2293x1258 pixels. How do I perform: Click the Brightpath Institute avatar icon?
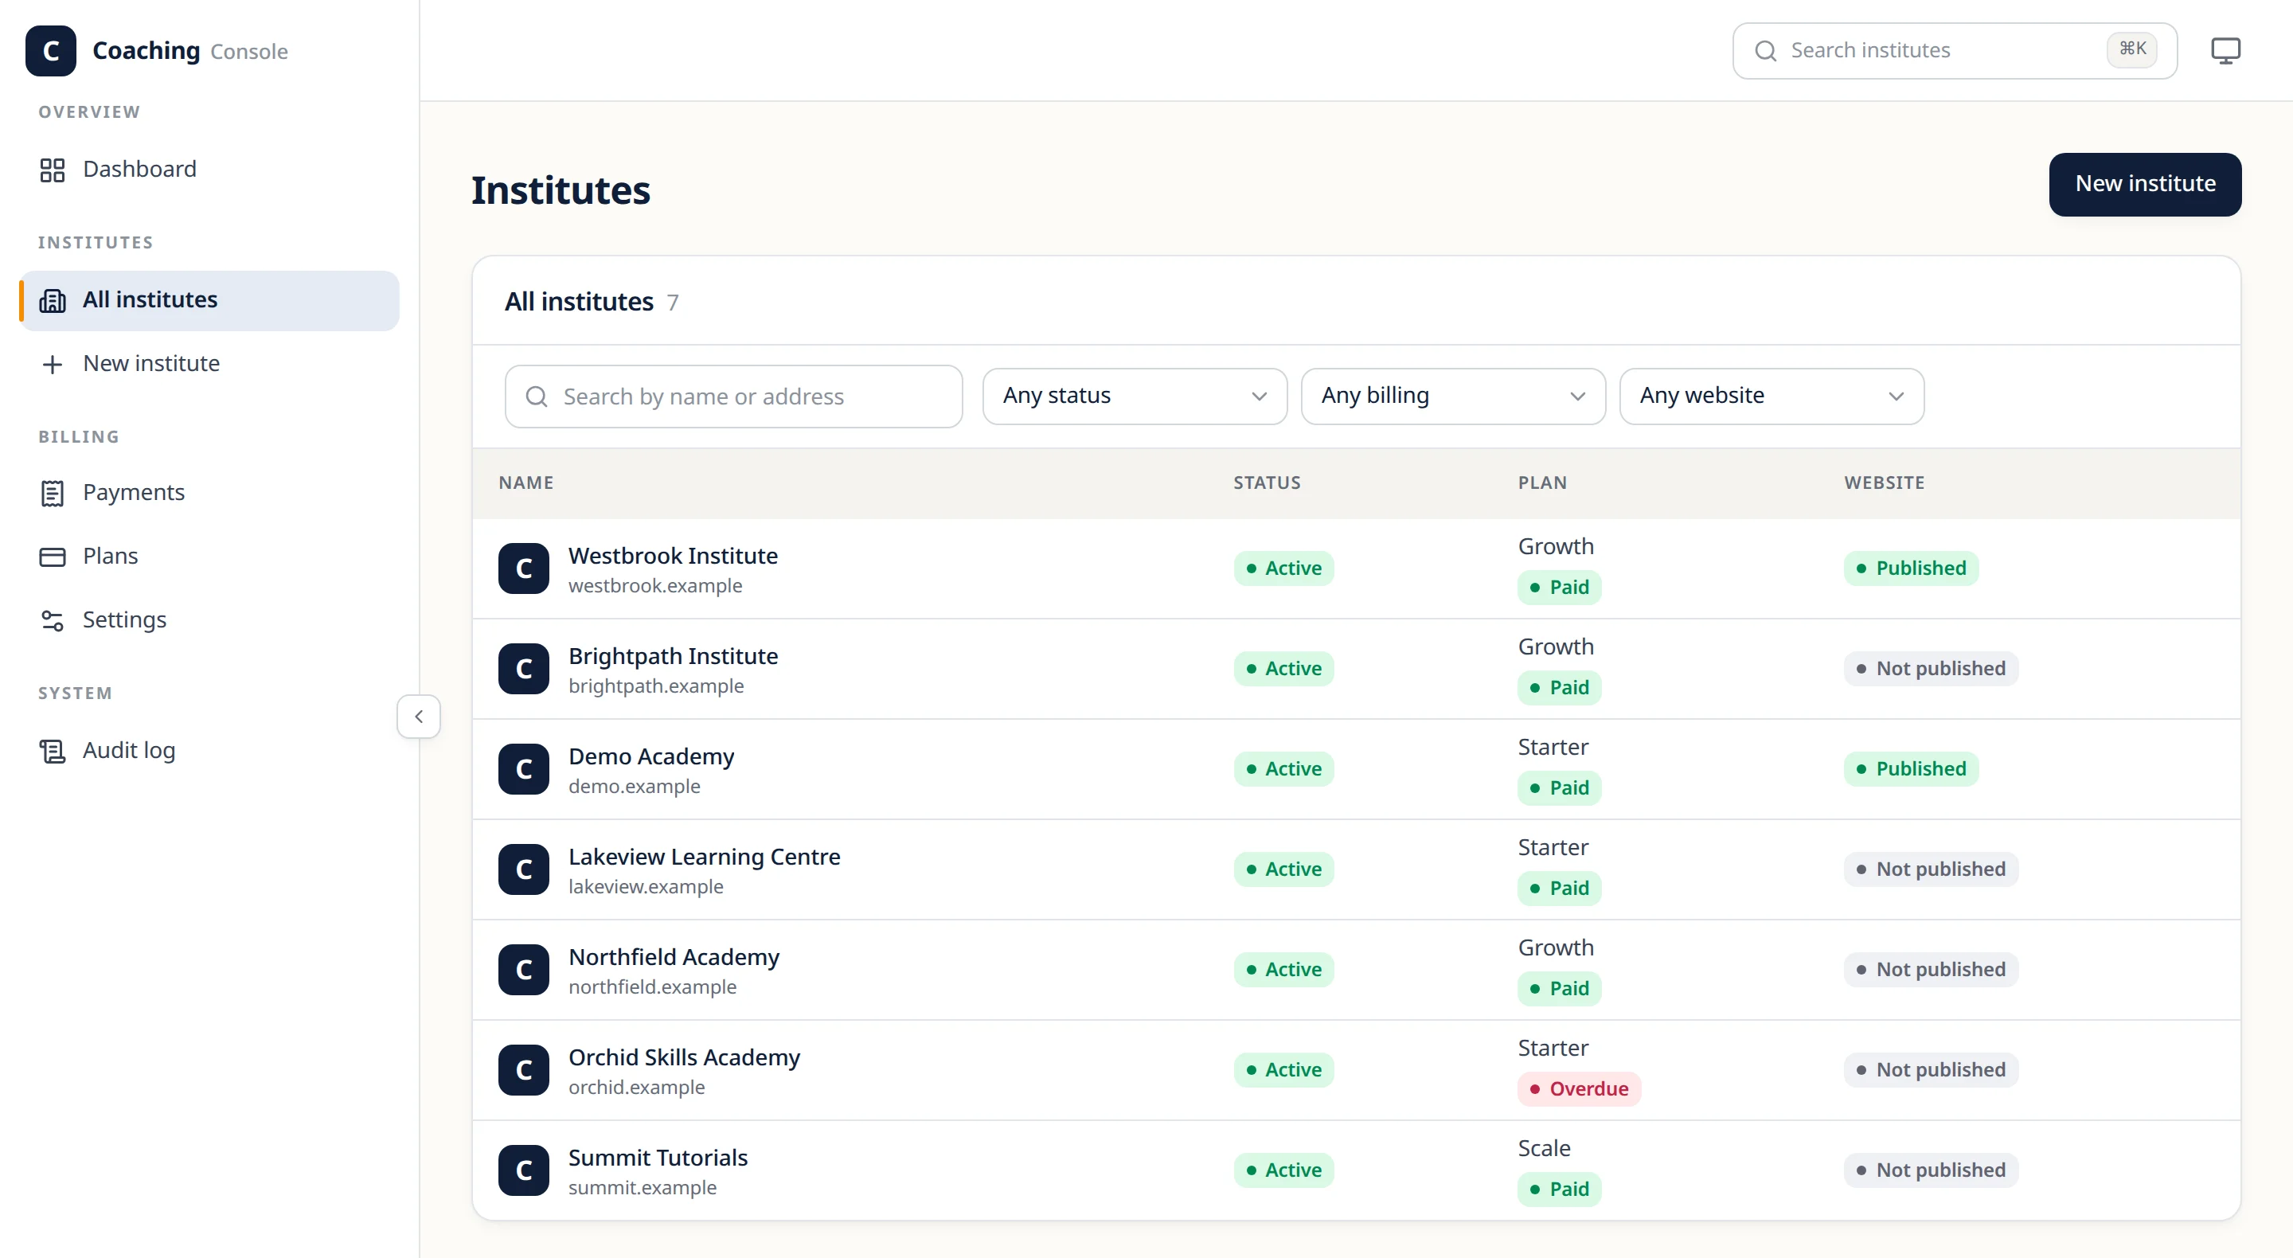click(523, 670)
